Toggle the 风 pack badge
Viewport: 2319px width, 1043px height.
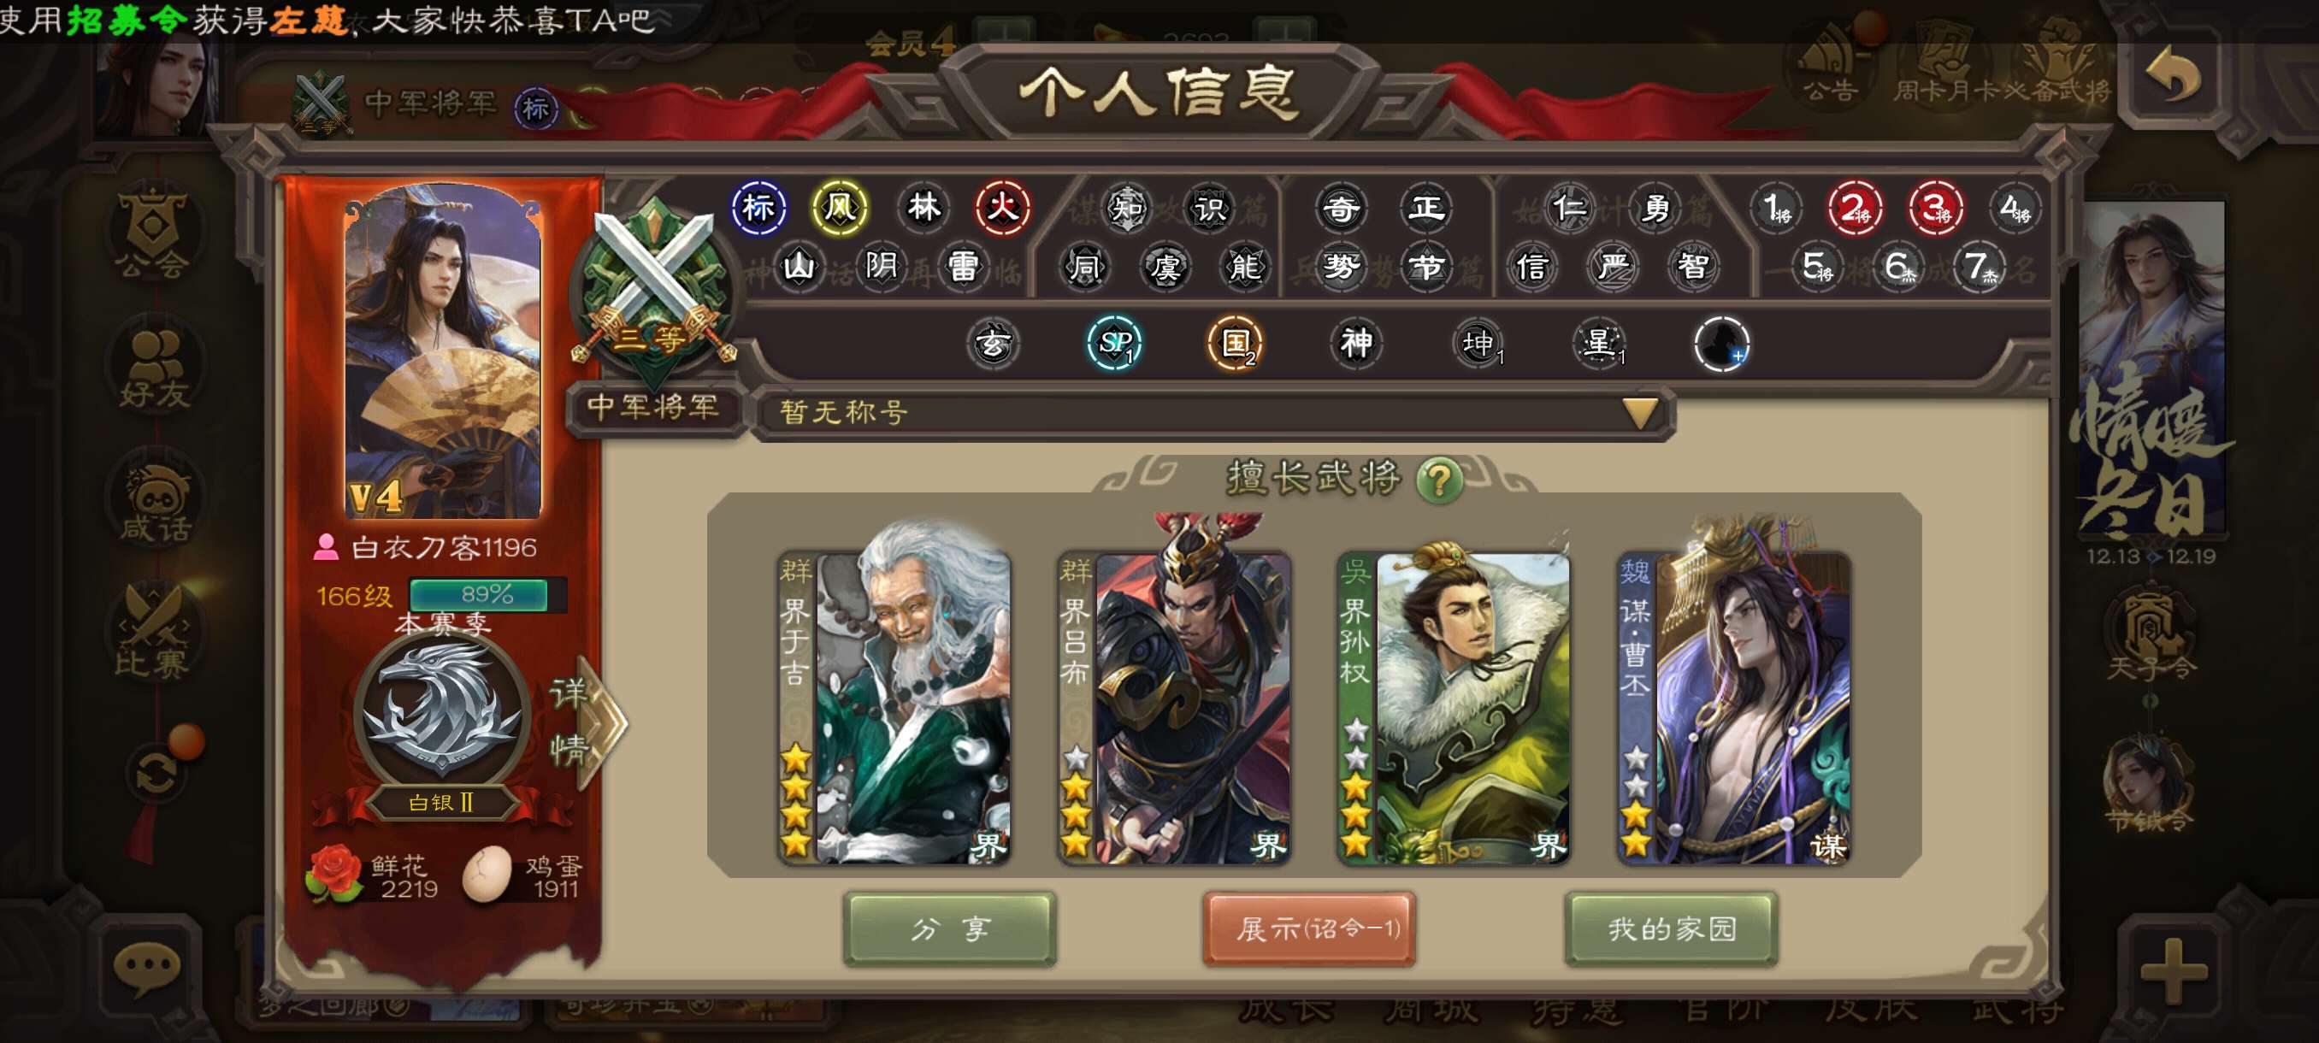[x=838, y=208]
